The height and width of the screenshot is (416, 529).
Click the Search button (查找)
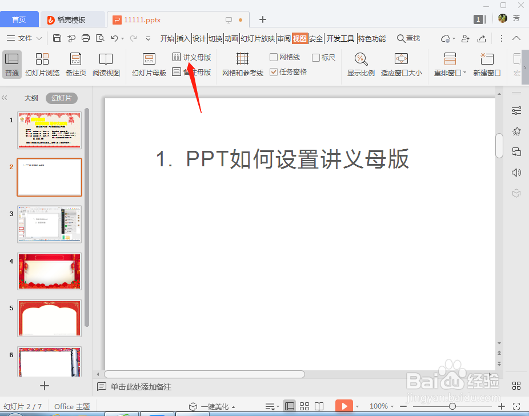pyautogui.click(x=408, y=38)
